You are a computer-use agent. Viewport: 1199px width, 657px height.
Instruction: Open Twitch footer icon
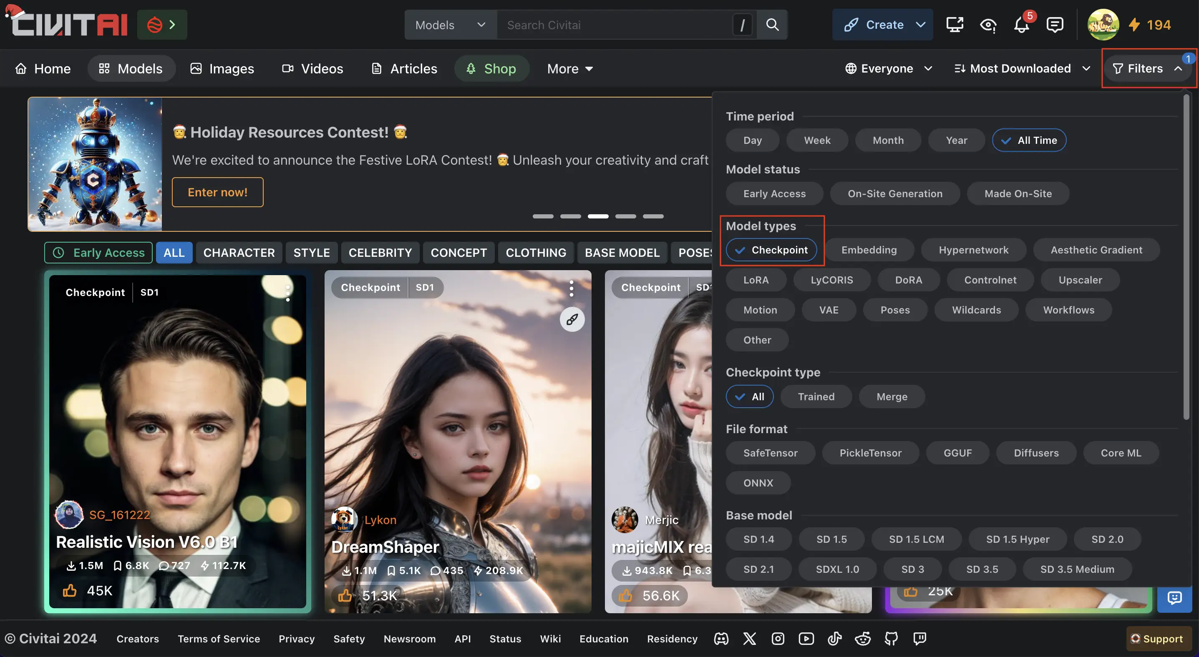[920, 638]
